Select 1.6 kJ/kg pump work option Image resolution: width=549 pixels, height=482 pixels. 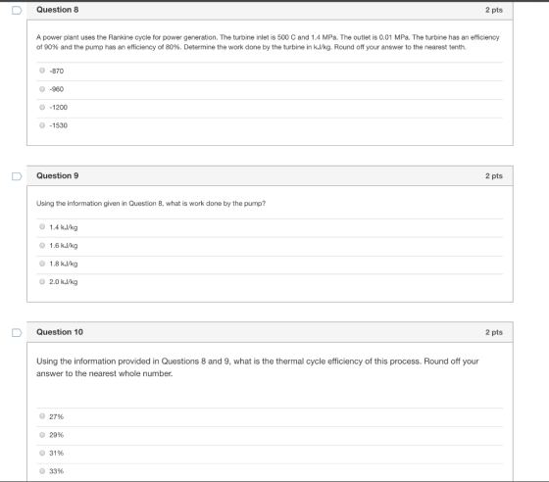tap(42, 245)
